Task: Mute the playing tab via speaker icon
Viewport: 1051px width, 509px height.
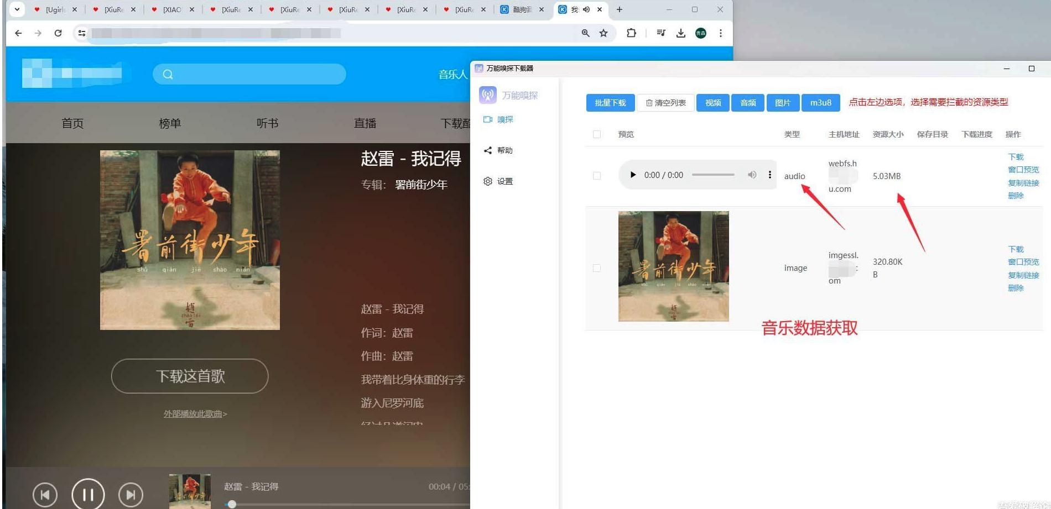Action: pos(586,9)
